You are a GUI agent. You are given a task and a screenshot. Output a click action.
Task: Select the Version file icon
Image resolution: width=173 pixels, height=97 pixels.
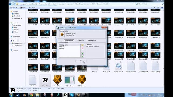[33, 81]
